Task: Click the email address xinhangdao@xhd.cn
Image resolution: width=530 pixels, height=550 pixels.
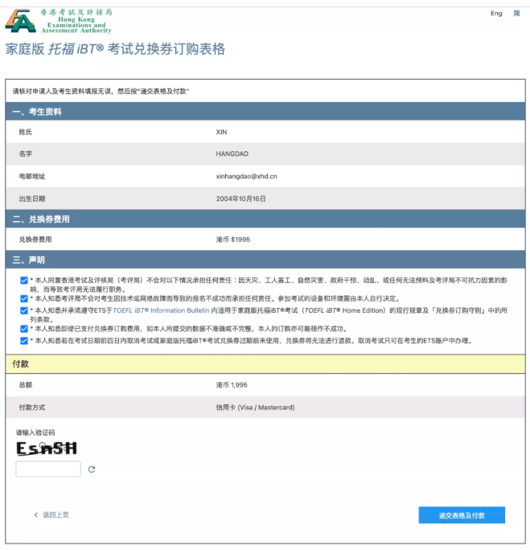Action: click(x=246, y=175)
